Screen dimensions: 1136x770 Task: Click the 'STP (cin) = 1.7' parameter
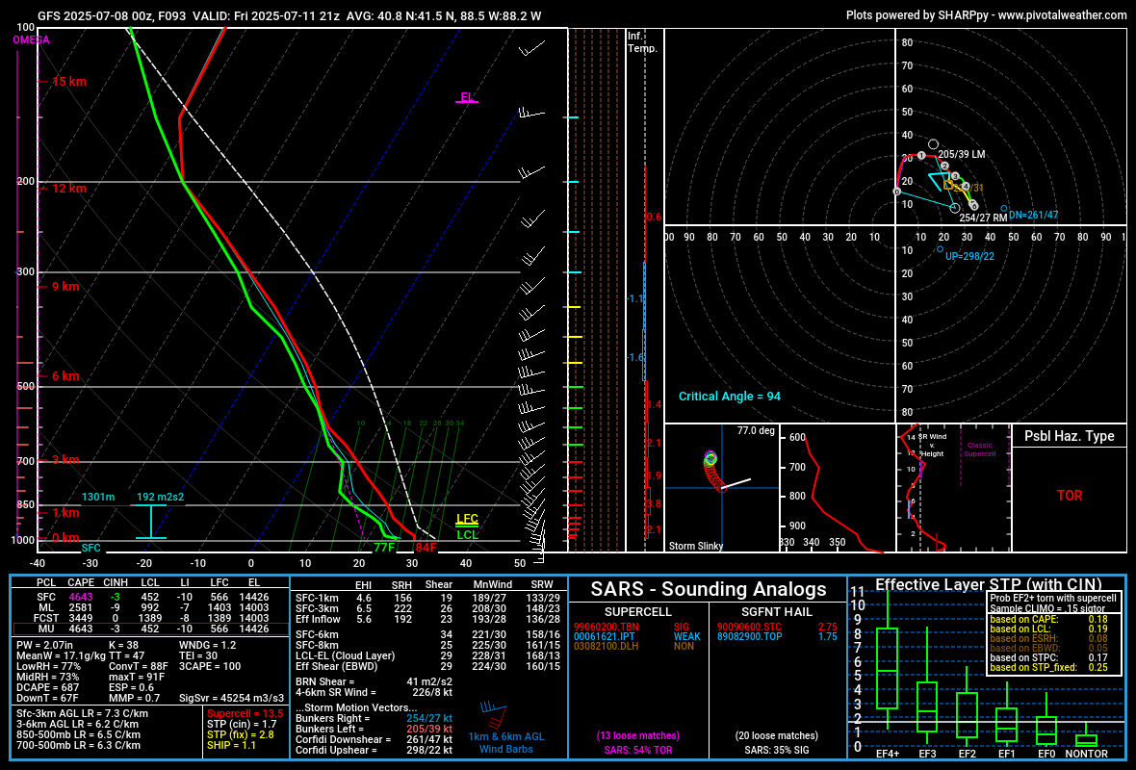tap(242, 724)
